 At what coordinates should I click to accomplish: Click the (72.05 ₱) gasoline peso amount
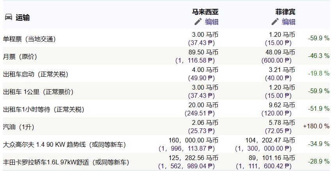278,131
